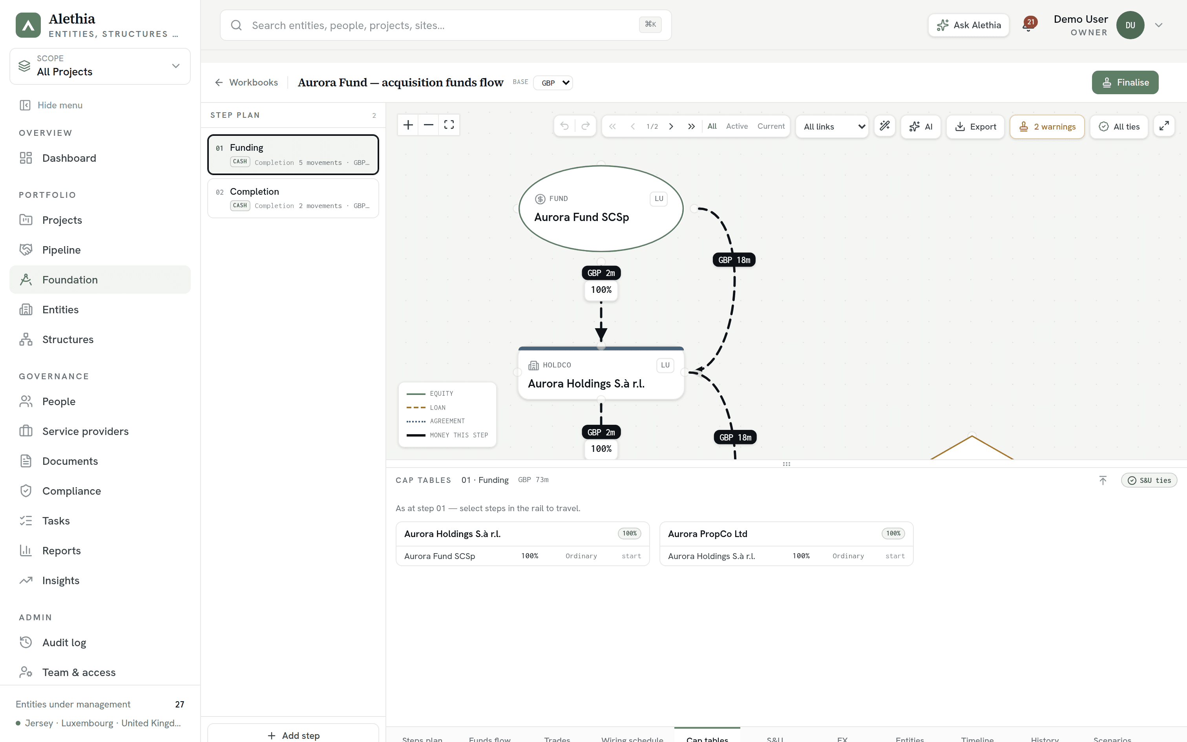Toggle the S&U ties indicator
1187x742 pixels.
click(1149, 481)
